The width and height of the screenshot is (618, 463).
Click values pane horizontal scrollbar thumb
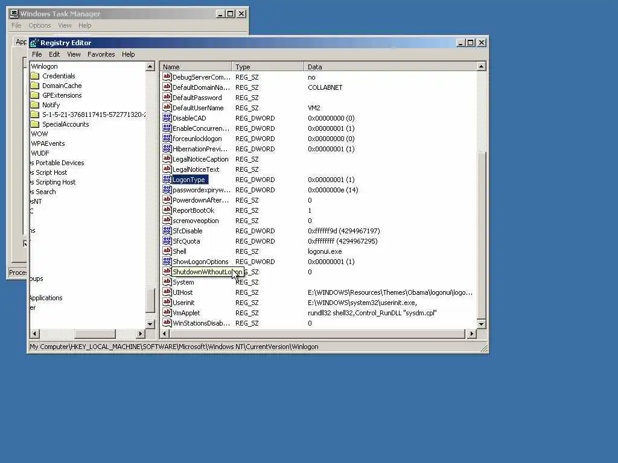pos(317,333)
